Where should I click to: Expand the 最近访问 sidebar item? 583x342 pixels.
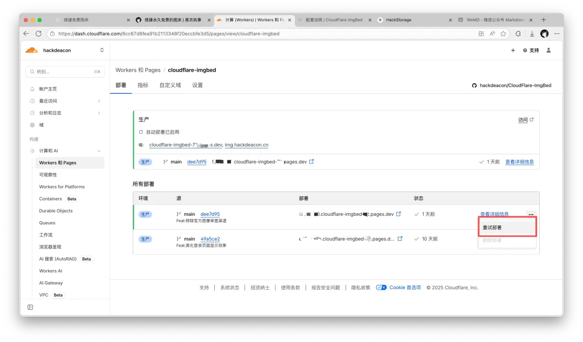(65, 101)
